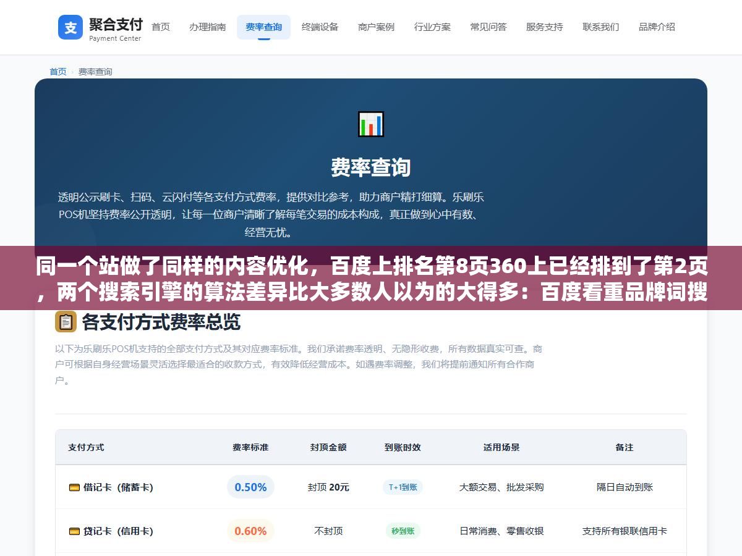Click the 大额交易、批发采购 cell
This screenshot has height=556, width=742.
(x=501, y=487)
